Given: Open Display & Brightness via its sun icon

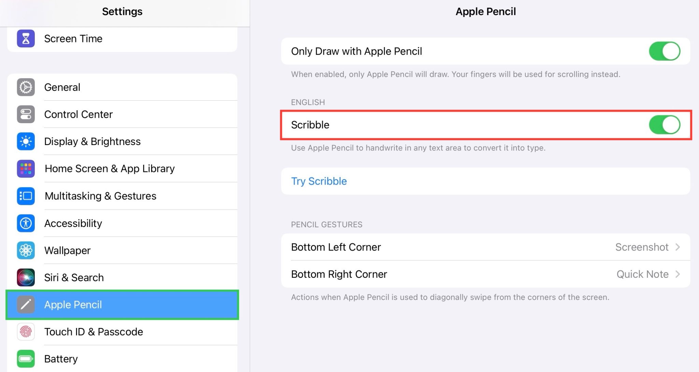Looking at the screenshot, I should pos(25,141).
